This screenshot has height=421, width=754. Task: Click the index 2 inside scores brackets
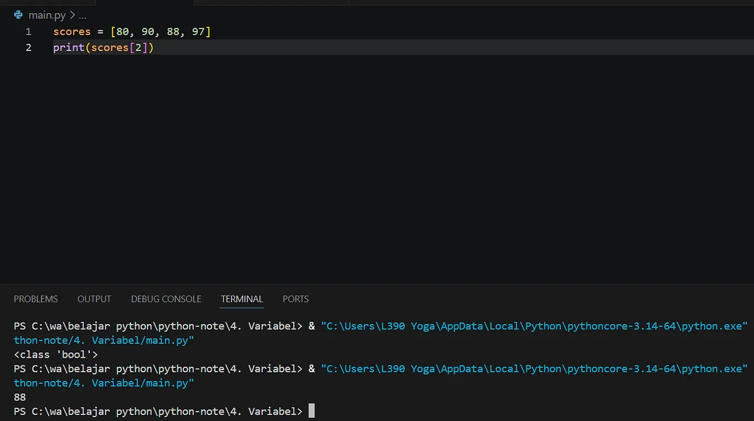coord(138,48)
